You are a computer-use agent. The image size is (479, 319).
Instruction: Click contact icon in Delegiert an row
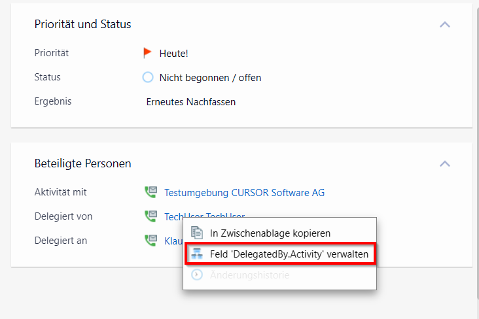click(151, 241)
